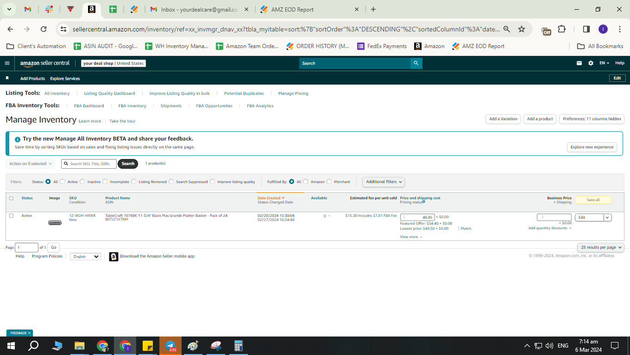Image resolution: width=630 pixels, height=355 pixels.
Task: Click the Search SKU, Title, ISBN field
Action: (x=89, y=164)
